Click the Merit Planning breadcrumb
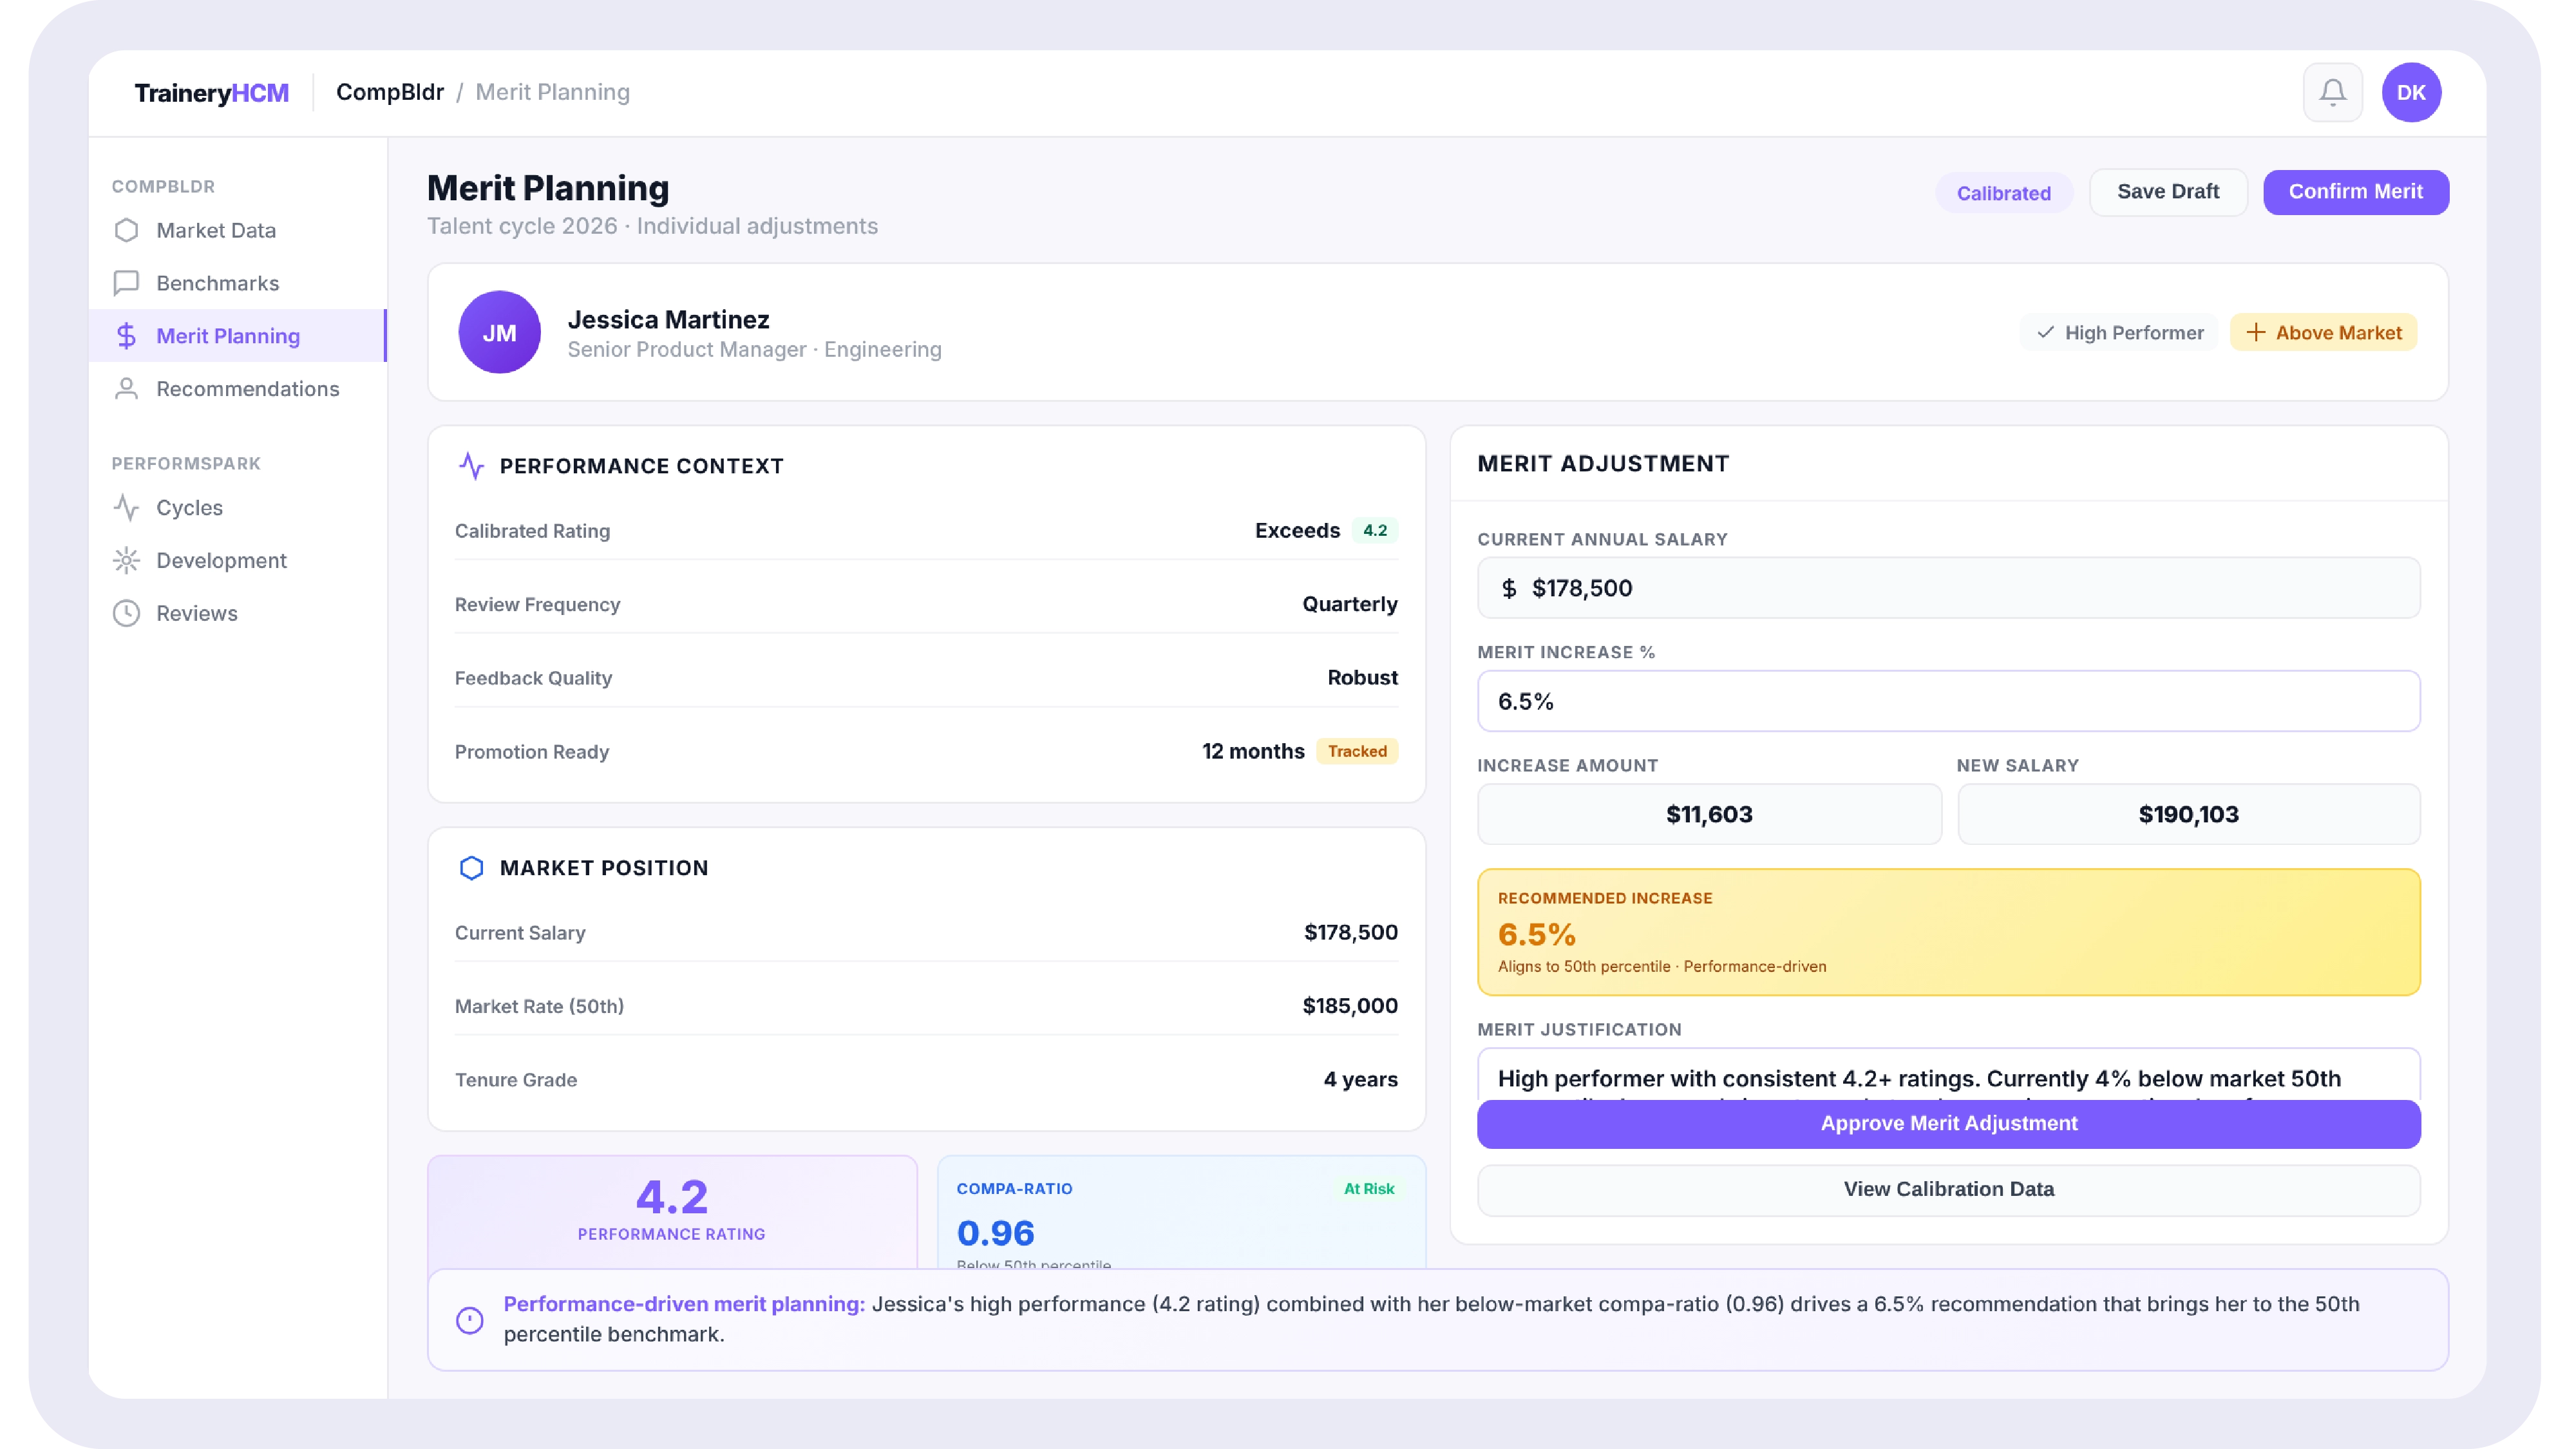 (552, 92)
